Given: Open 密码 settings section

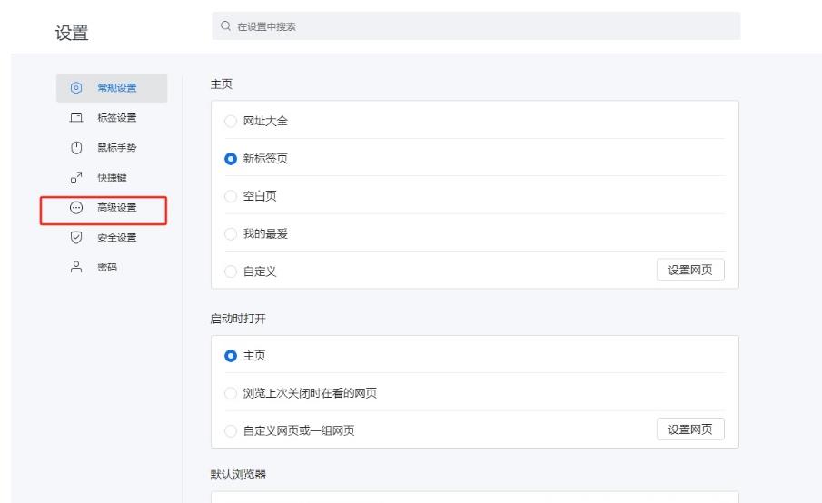Looking at the screenshot, I should pyautogui.click(x=112, y=267).
